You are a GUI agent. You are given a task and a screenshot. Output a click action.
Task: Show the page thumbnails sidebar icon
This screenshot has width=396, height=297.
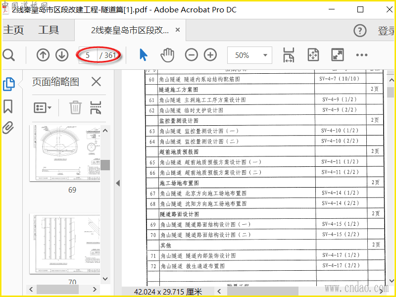point(9,84)
